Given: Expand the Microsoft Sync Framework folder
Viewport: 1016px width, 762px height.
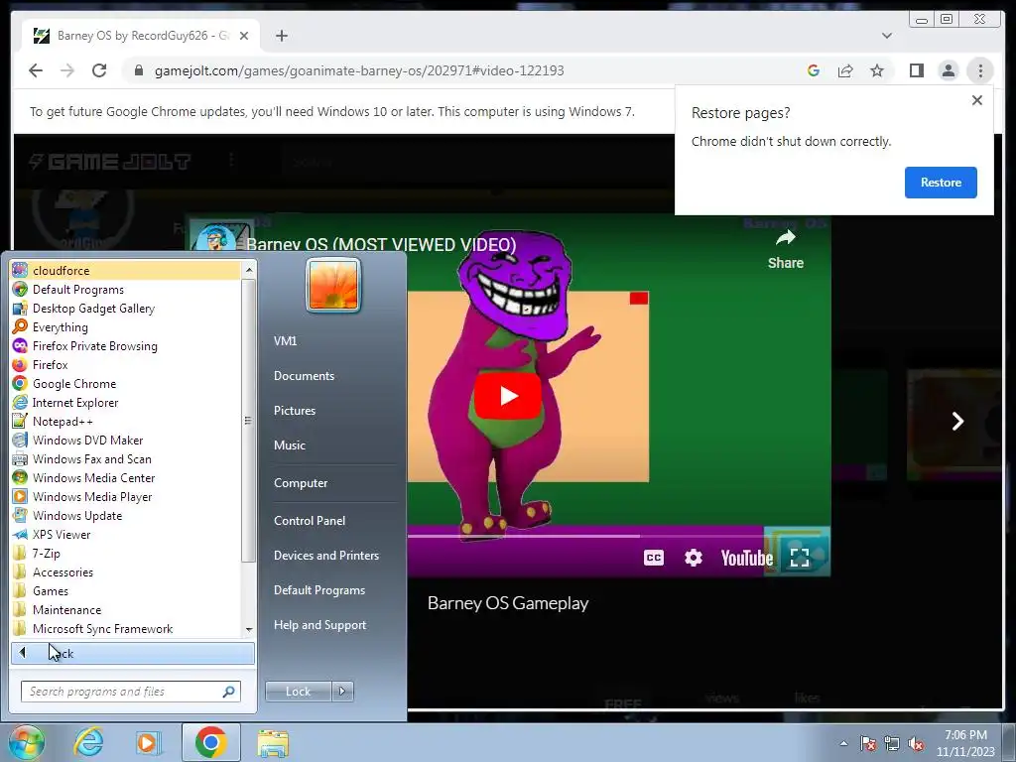Looking at the screenshot, I should (125, 627).
